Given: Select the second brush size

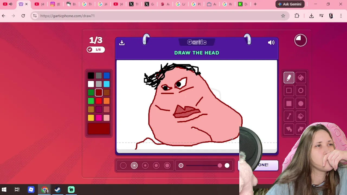Looking at the screenshot, I should pos(134,165).
